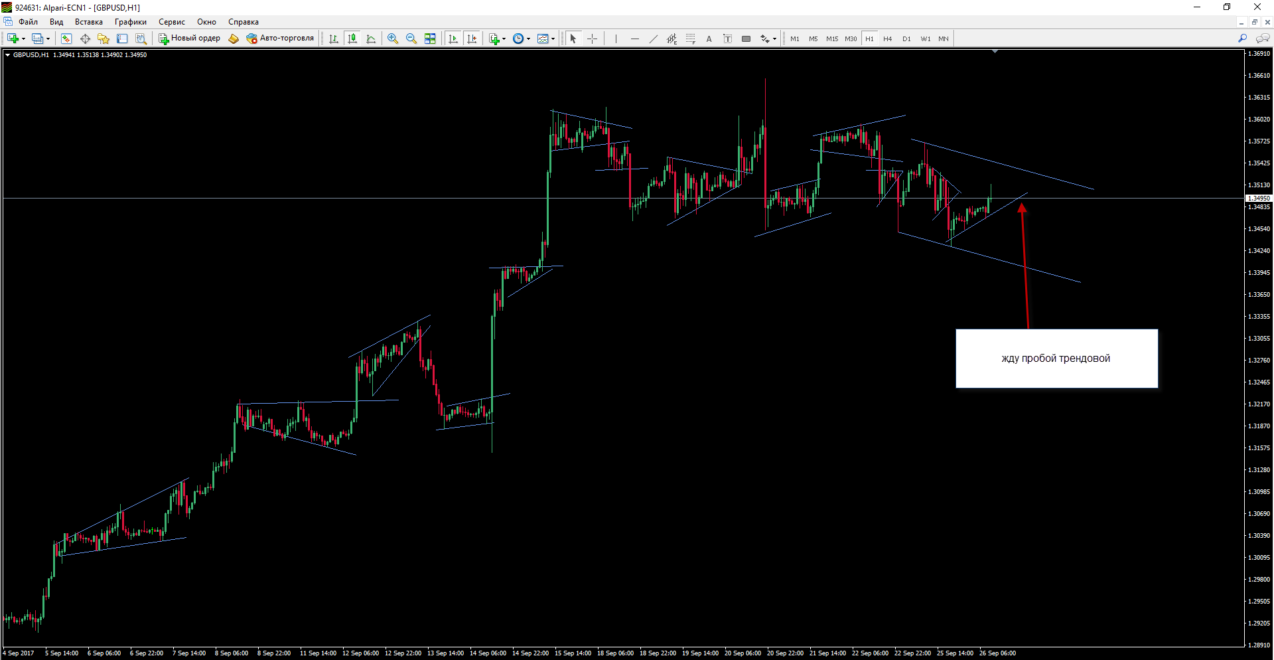Open the Графики menu
Screen dimensions: 1274x660
131,22
